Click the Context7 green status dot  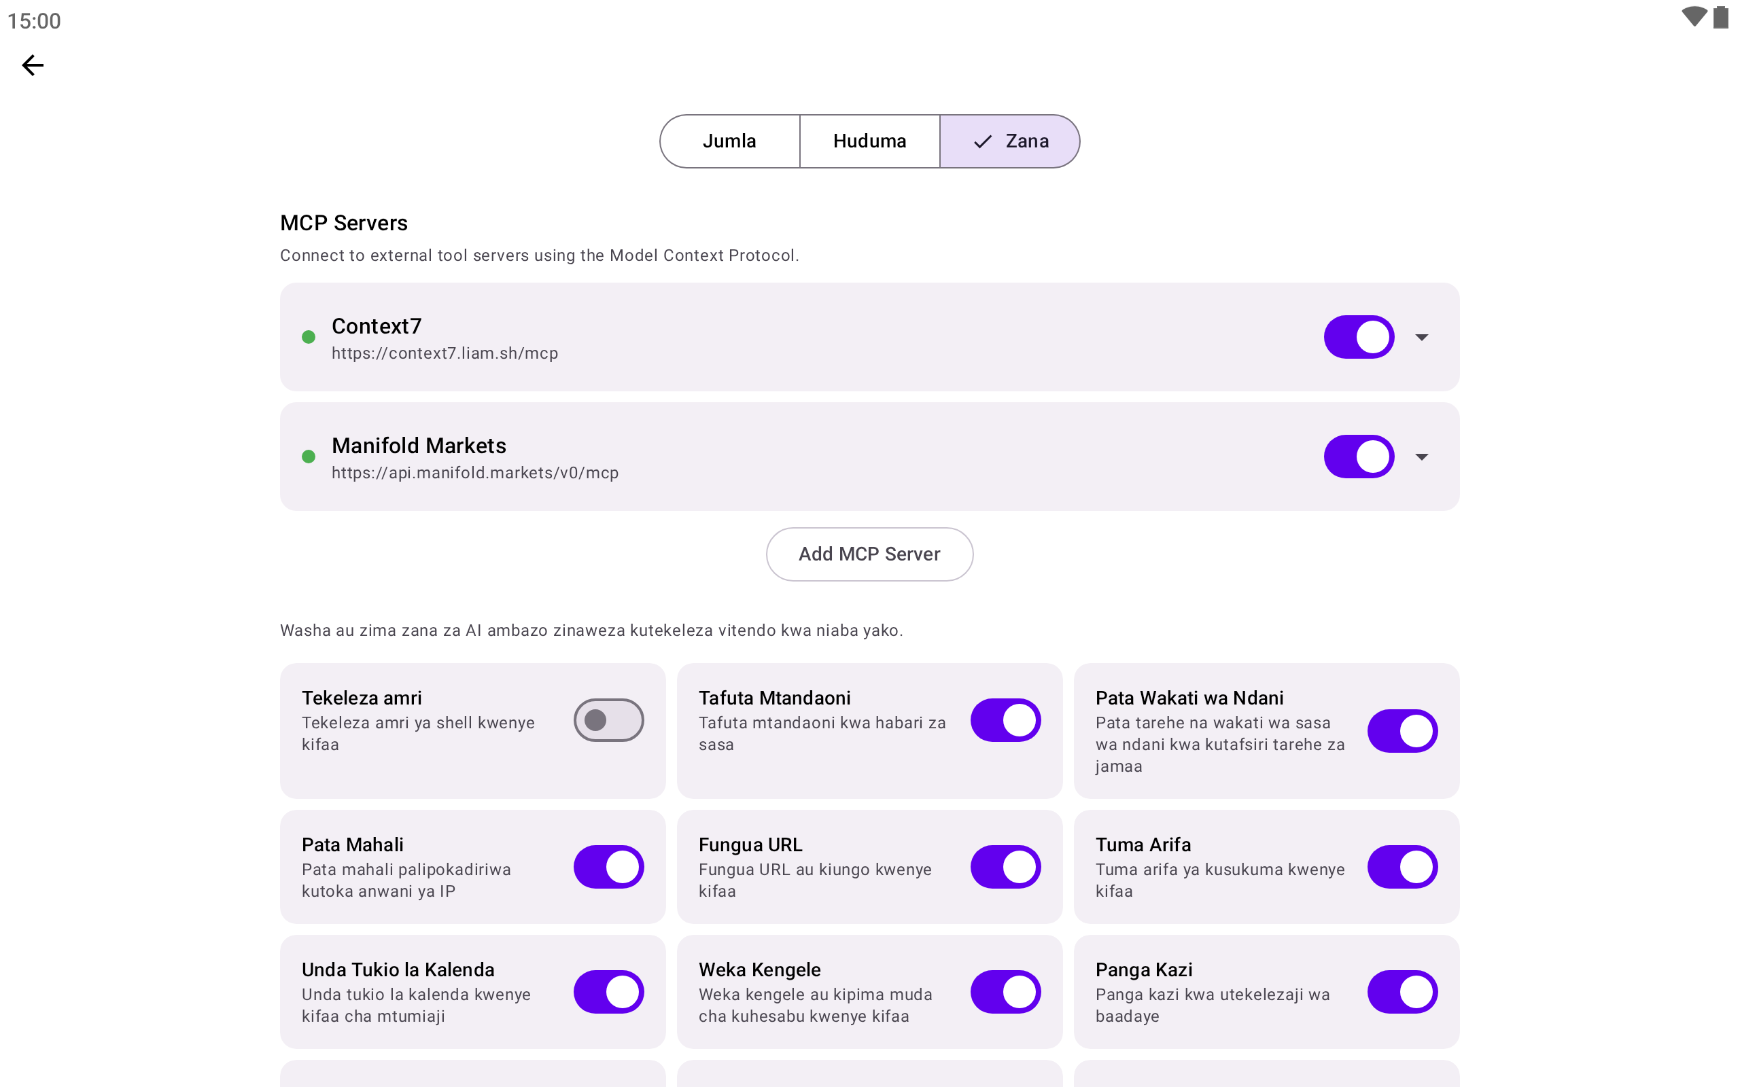309,336
